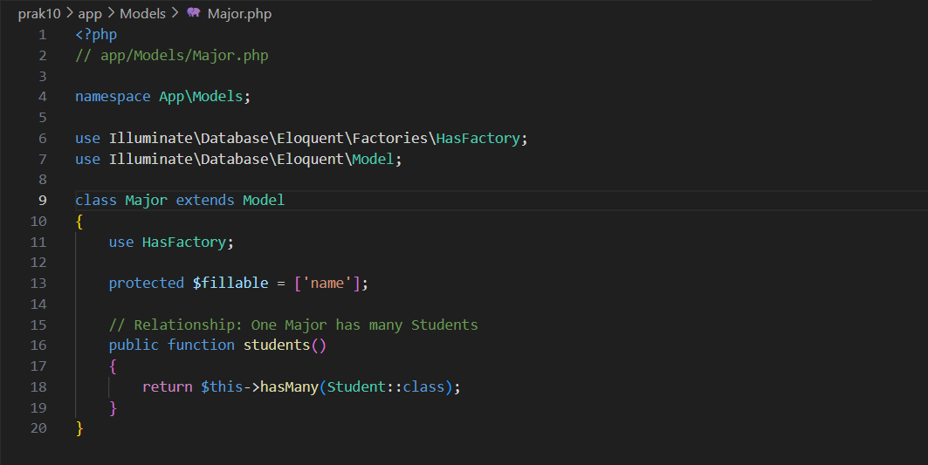Select line number 9 in the gutter
928x465 pixels.
(42, 201)
